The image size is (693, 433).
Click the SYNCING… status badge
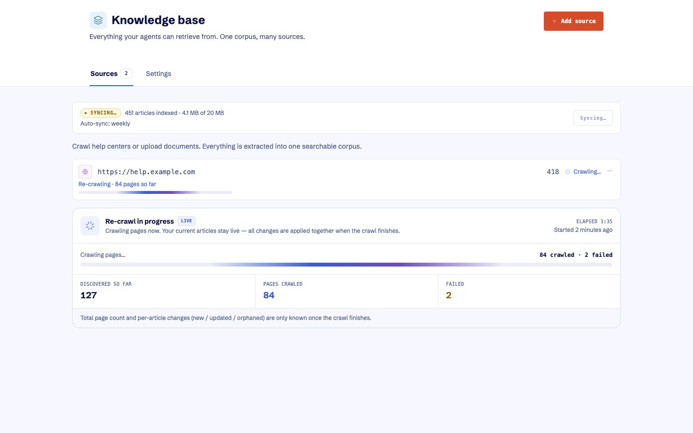(101, 113)
